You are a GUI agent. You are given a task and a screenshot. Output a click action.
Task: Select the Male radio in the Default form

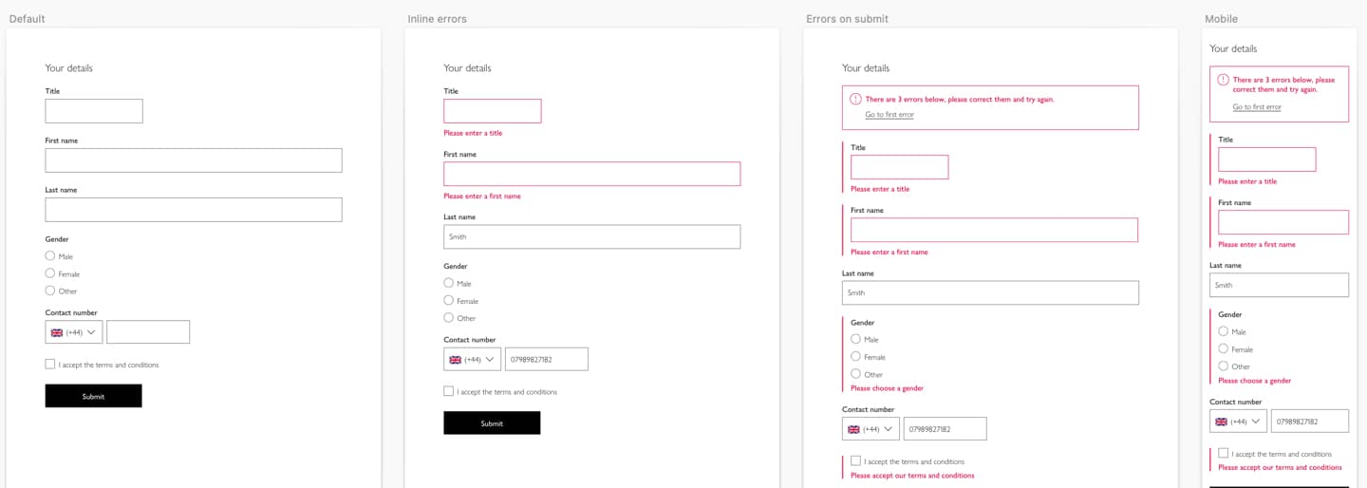[50, 256]
